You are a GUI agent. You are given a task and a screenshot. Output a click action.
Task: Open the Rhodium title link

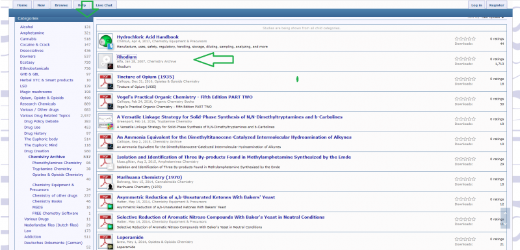click(x=126, y=57)
